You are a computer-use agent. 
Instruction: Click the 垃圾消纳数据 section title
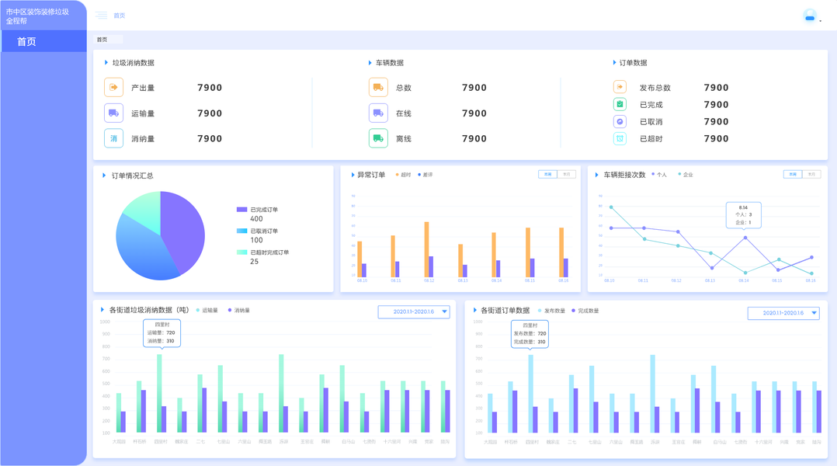134,62
